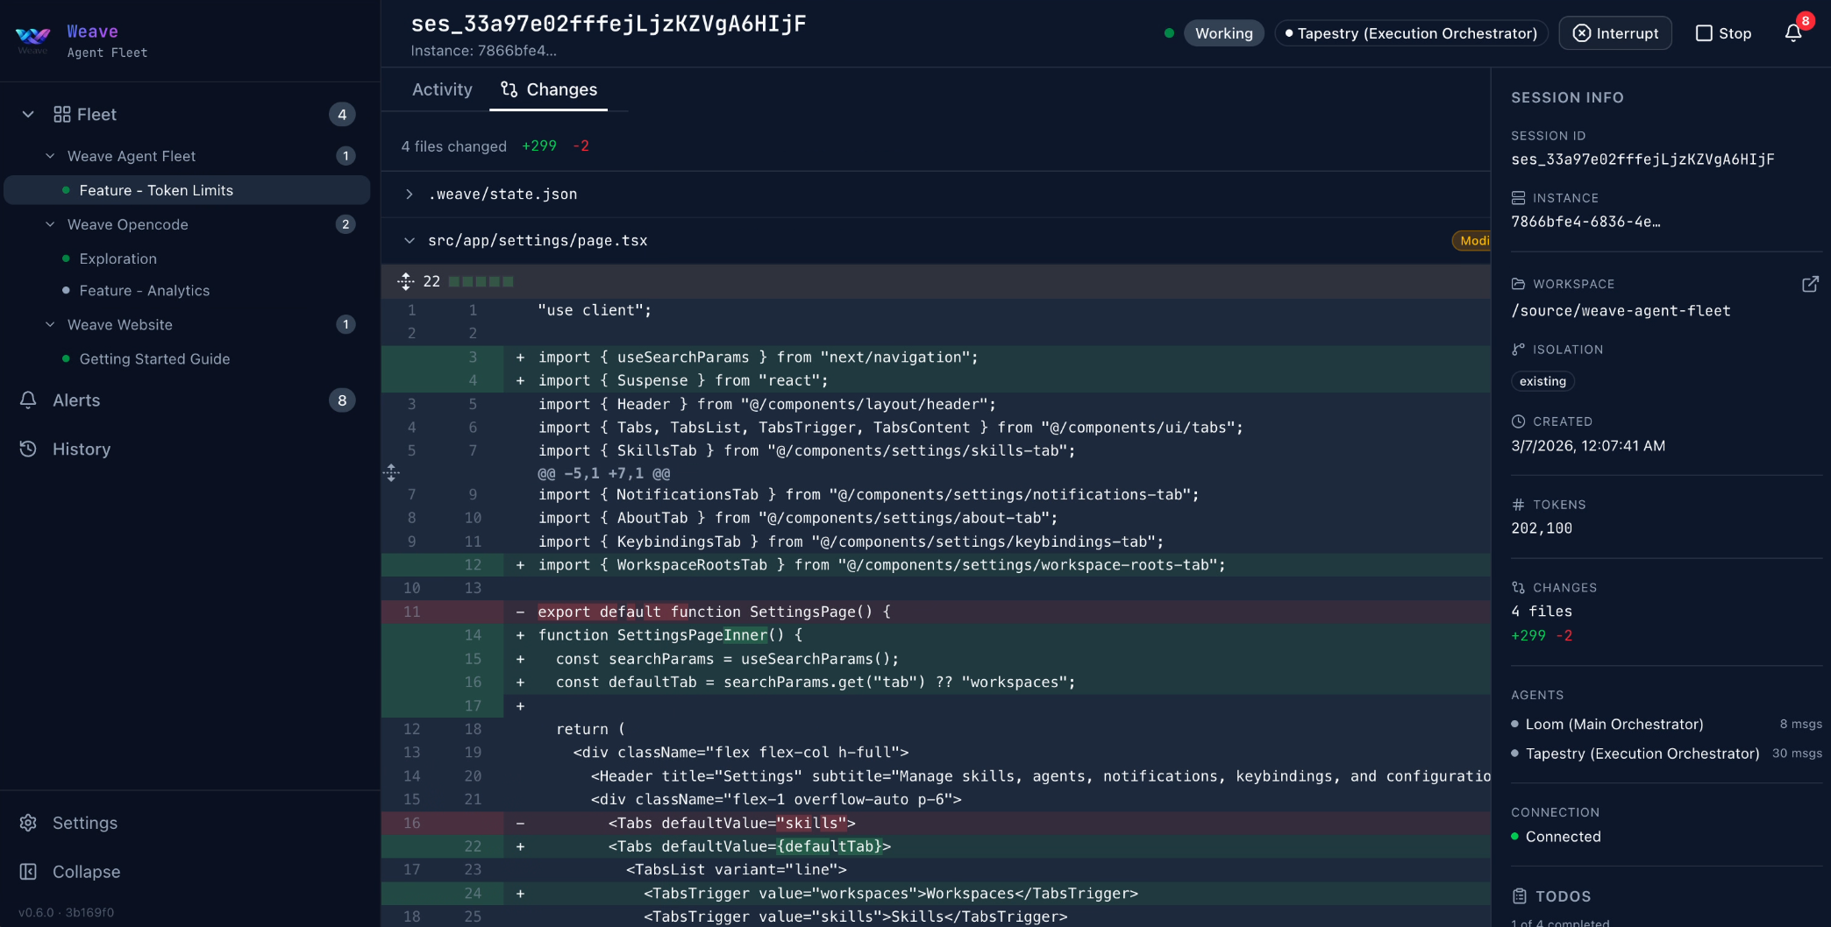Image resolution: width=1831 pixels, height=927 pixels.
Task: Open History using the clock icon
Action: coord(28,449)
